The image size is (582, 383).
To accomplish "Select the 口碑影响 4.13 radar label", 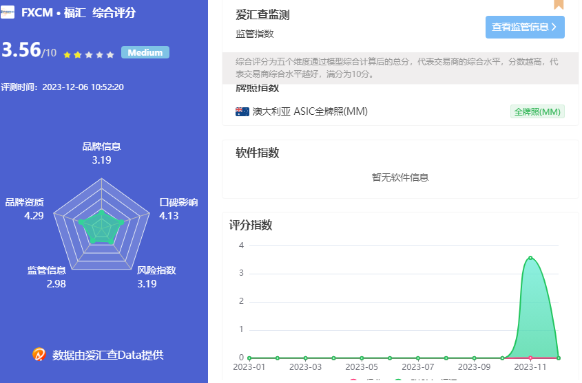I will coord(178,208).
